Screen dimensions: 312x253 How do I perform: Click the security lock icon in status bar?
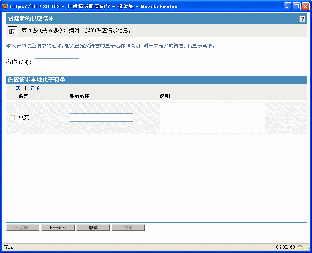(300, 247)
